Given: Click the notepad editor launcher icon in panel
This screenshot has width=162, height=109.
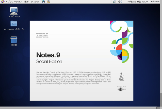Looking at the screenshot, I should [x=48, y=2].
